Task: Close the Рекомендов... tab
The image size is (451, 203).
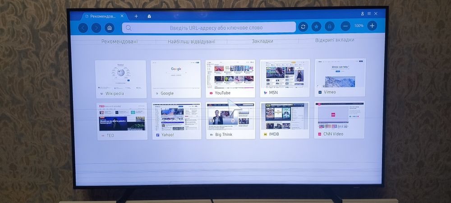Action: click(122, 16)
